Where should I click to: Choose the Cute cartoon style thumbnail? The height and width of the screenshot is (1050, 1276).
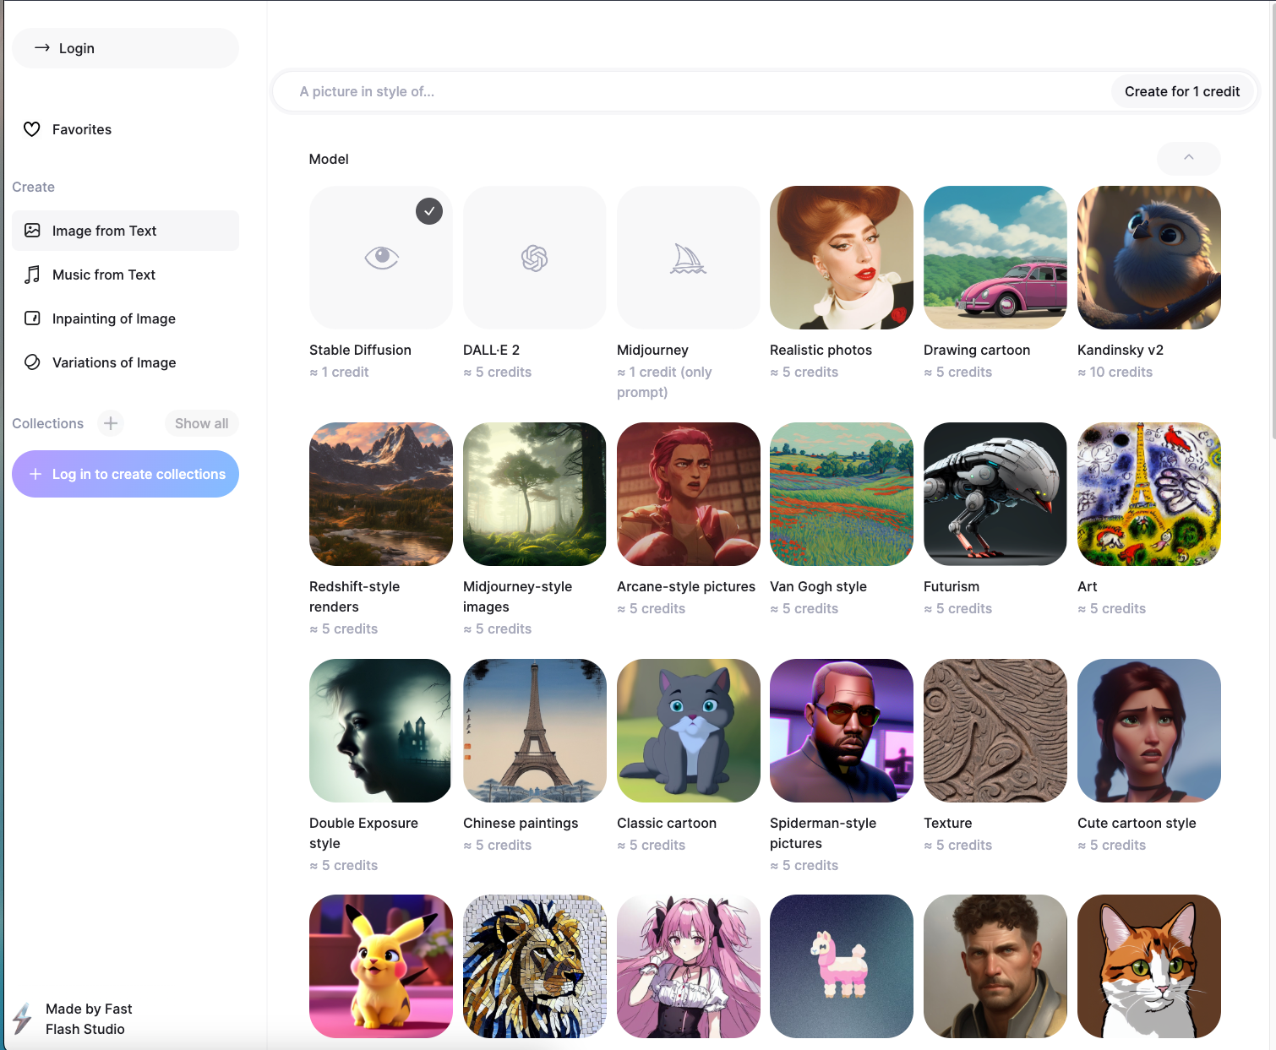pos(1149,731)
